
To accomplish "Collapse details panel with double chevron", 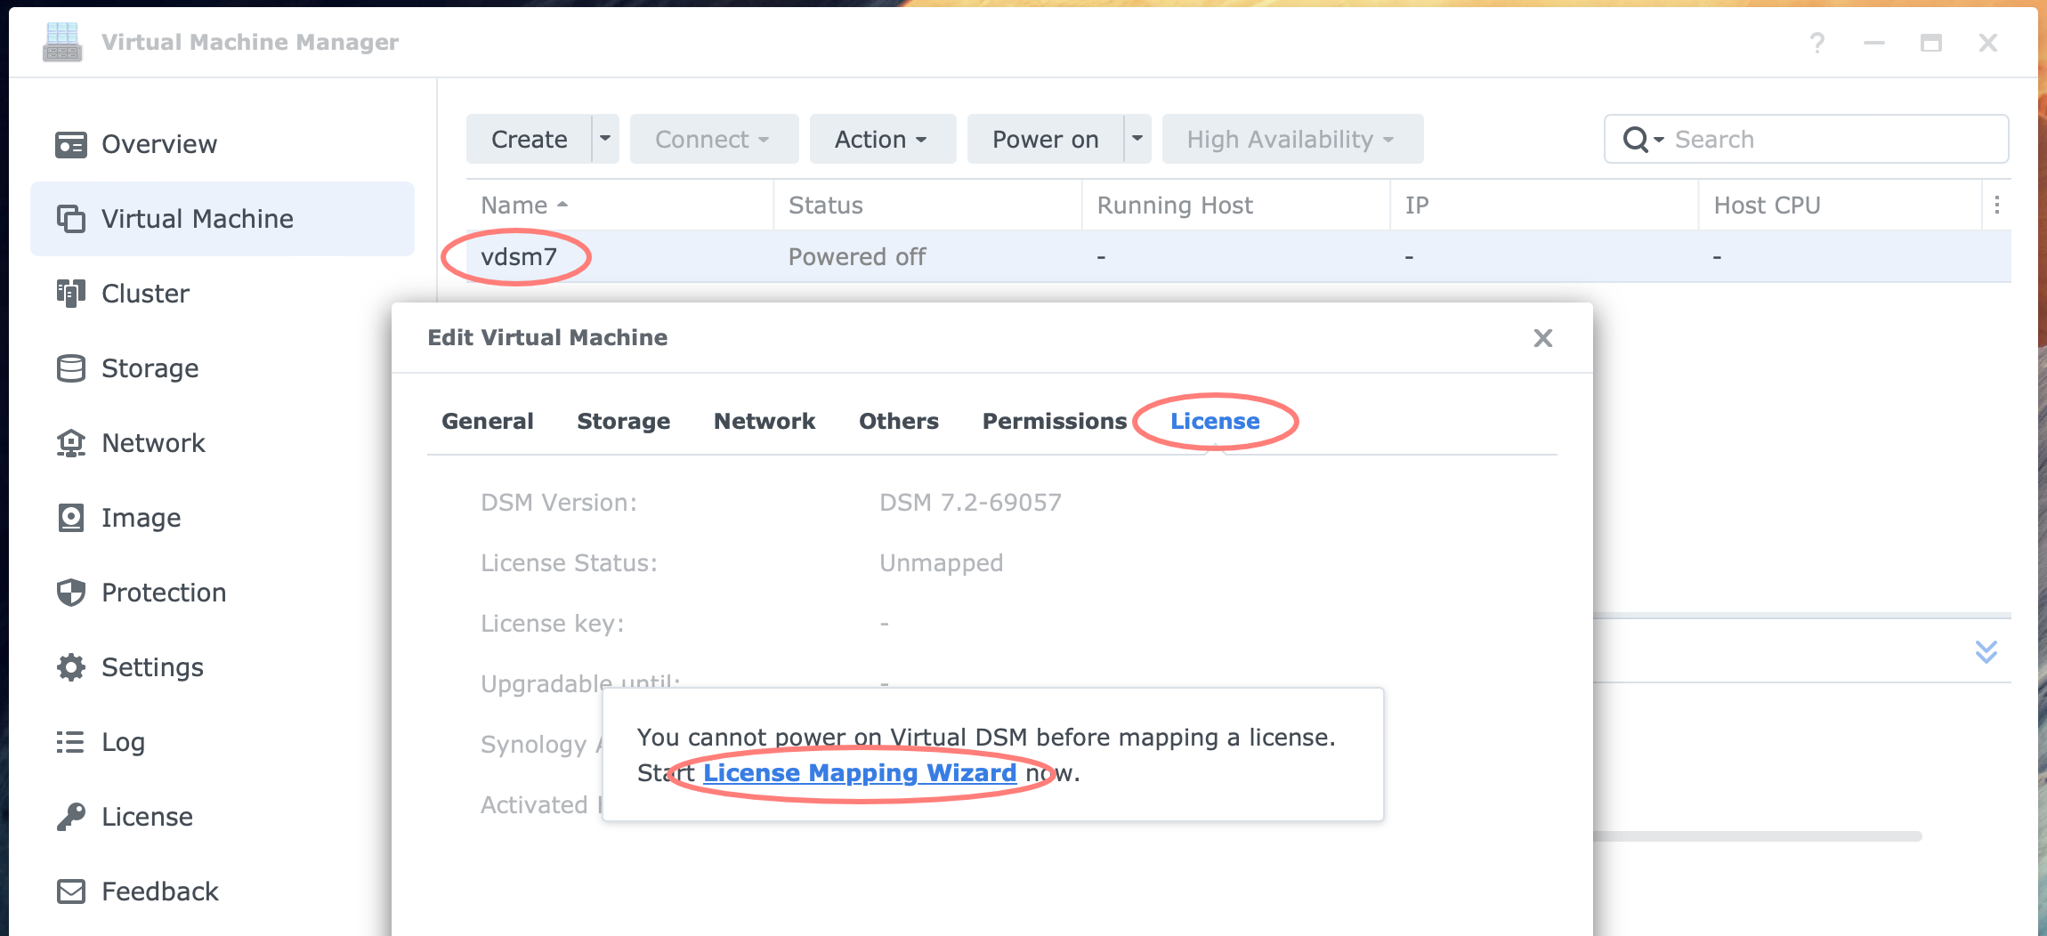I will click(1986, 651).
